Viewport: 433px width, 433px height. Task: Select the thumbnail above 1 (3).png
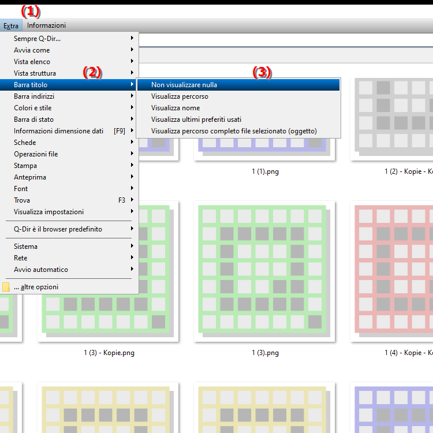(264, 271)
